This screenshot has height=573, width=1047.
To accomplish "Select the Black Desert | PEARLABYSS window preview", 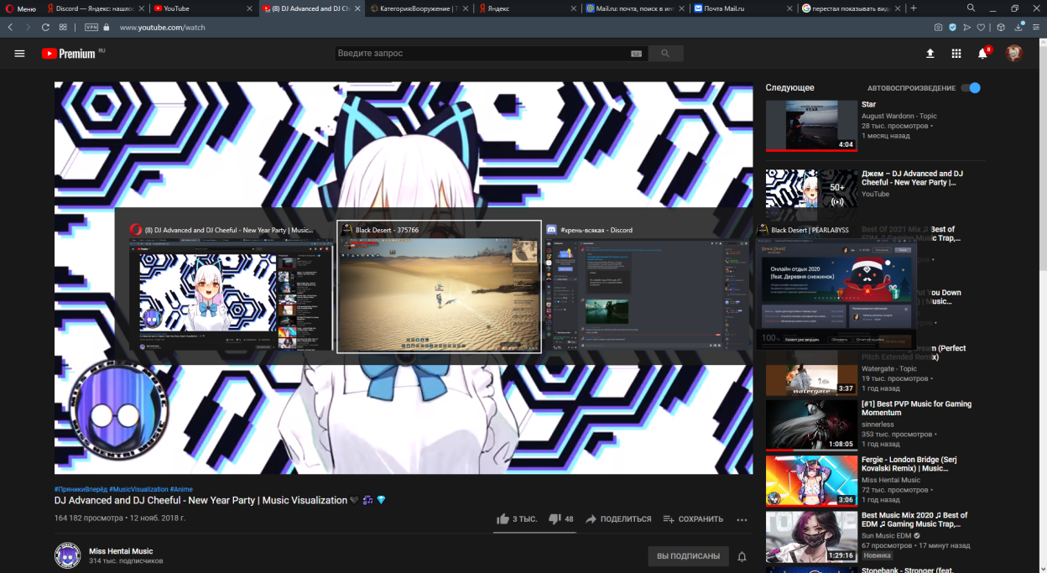I will [837, 287].
